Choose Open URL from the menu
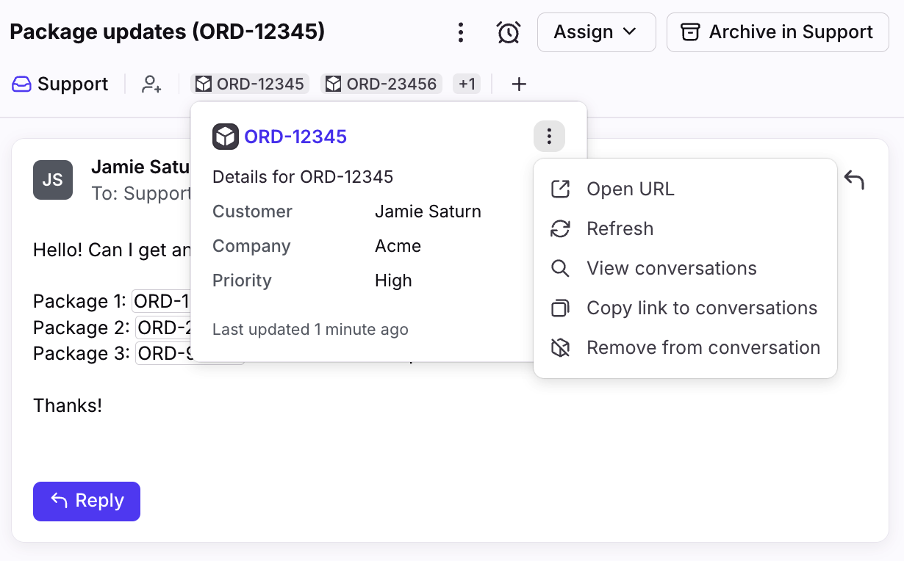 630,189
